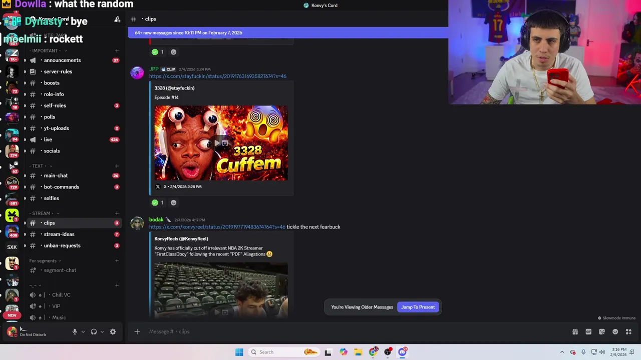Join the Chill VC voice channel
Image resolution: width=641 pixels, height=360 pixels.
[74, 295]
